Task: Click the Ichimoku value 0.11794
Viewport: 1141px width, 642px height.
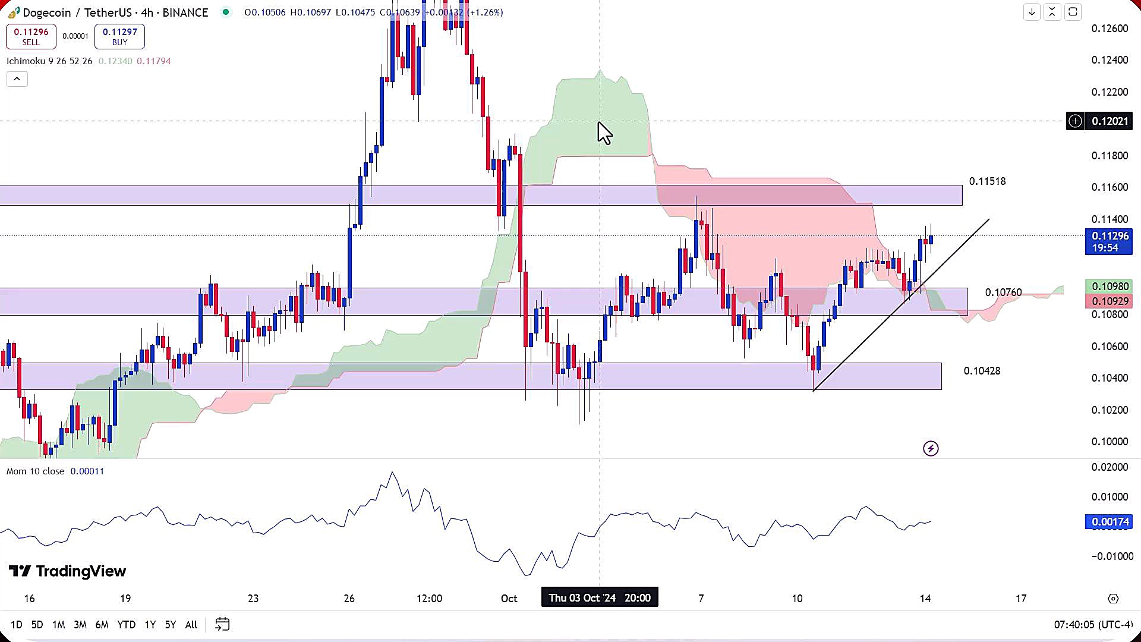Action: [x=153, y=61]
